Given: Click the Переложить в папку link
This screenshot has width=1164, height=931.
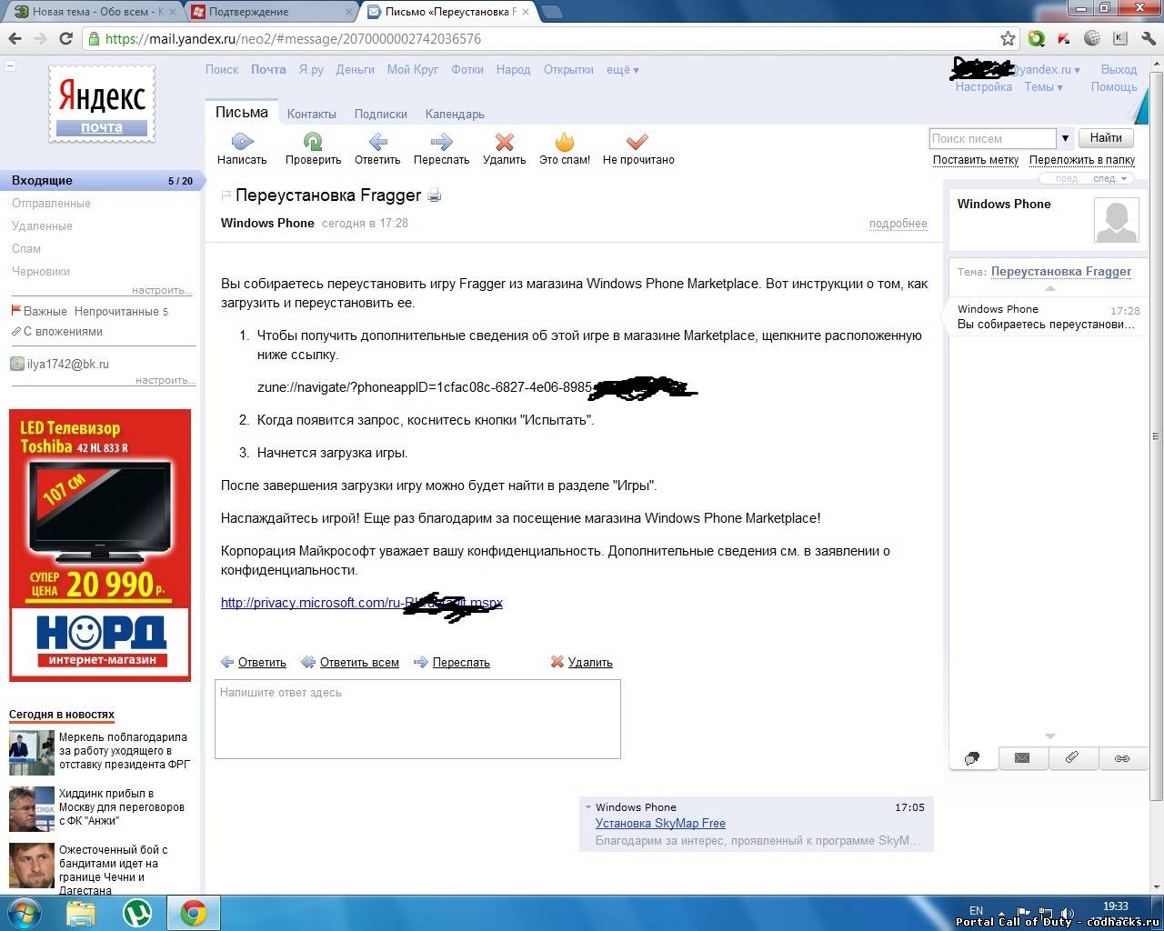Looking at the screenshot, I should 1082,160.
